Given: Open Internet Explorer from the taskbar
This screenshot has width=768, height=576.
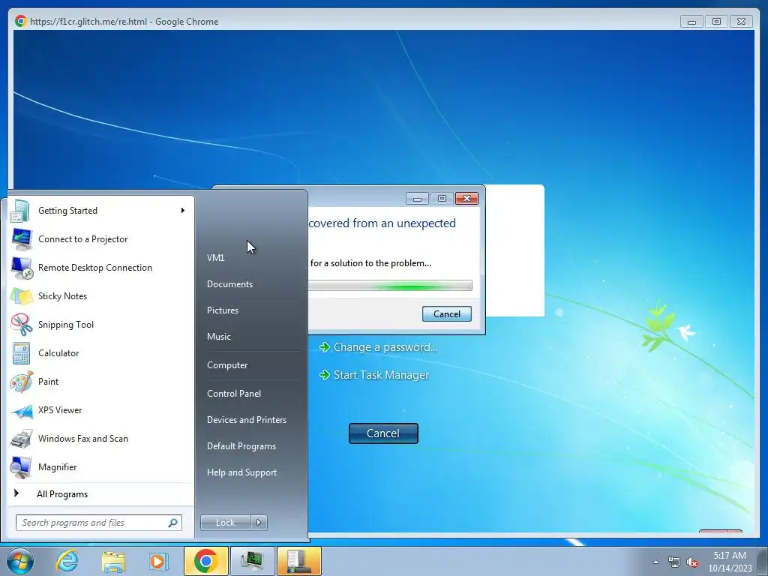Looking at the screenshot, I should (x=67, y=561).
